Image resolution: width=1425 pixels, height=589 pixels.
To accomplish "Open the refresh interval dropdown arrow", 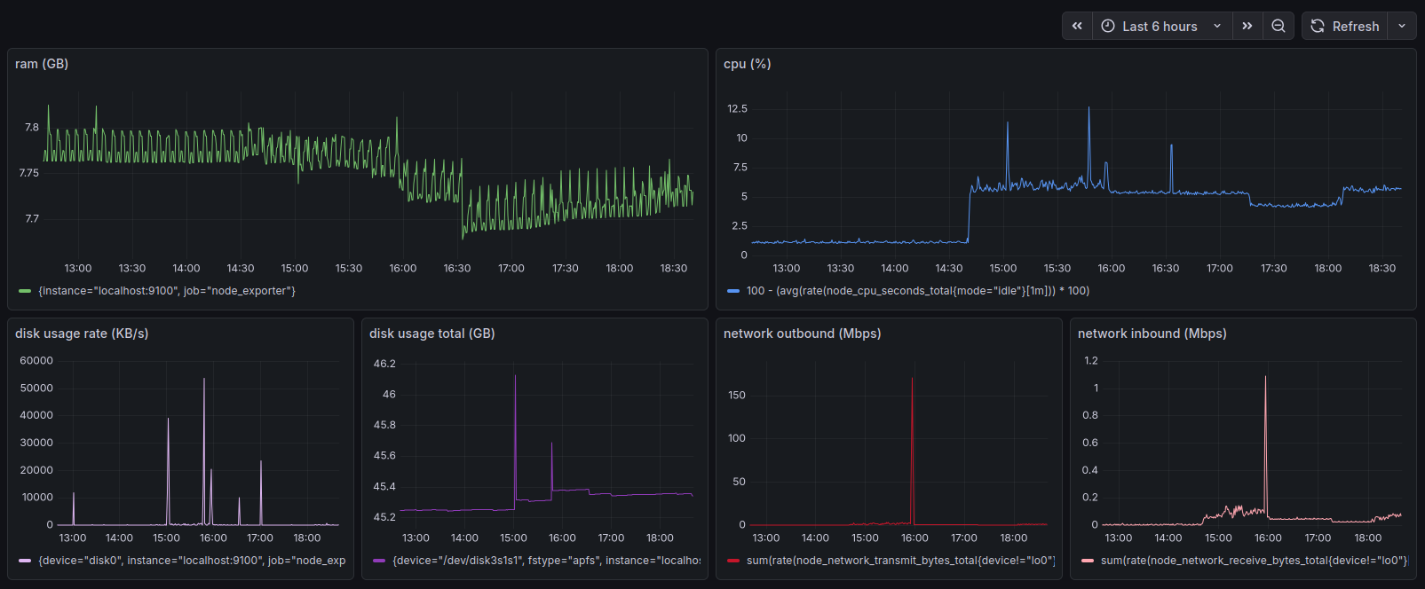I will click(1402, 26).
